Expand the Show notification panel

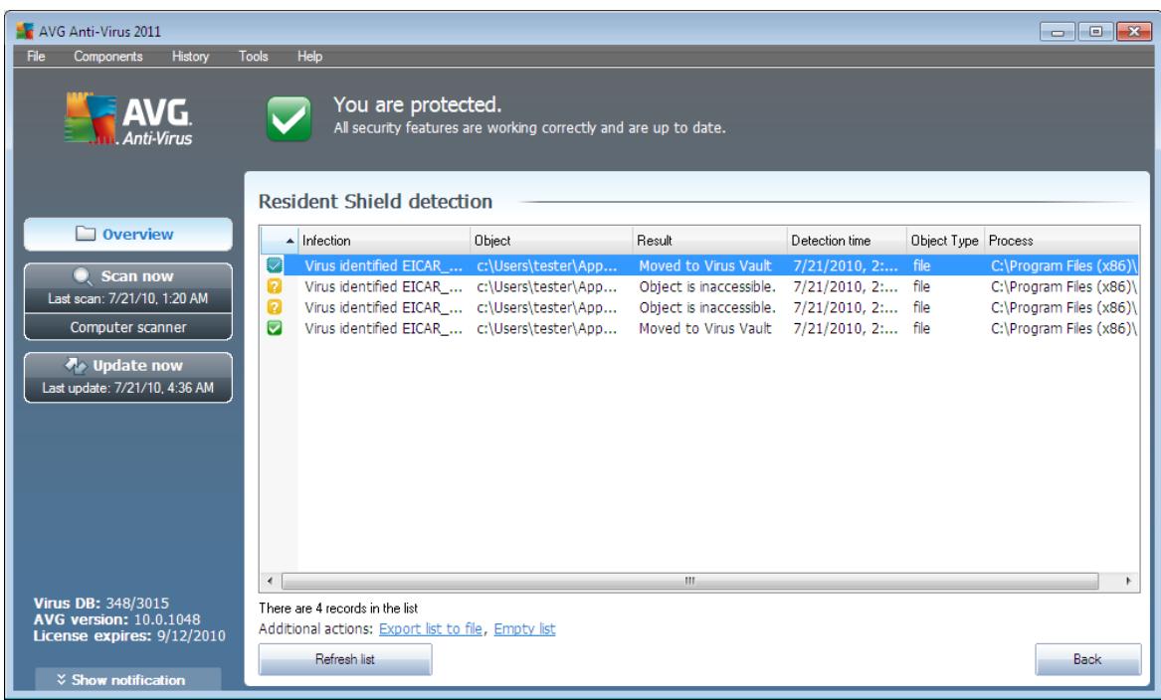pyautogui.click(x=128, y=679)
